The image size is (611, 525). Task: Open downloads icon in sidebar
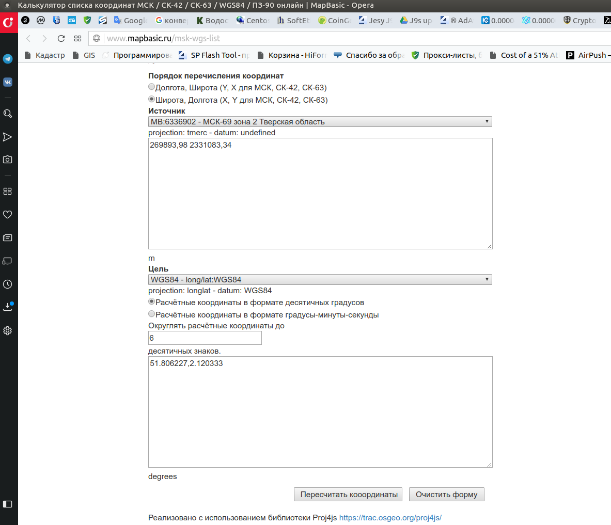[8, 307]
